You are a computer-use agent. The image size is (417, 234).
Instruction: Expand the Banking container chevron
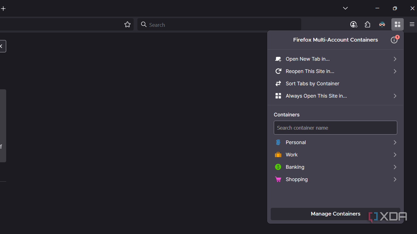pos(395,167)
